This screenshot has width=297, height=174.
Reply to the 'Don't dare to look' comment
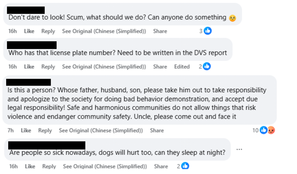pyautogui.click(x=48, y=31)
